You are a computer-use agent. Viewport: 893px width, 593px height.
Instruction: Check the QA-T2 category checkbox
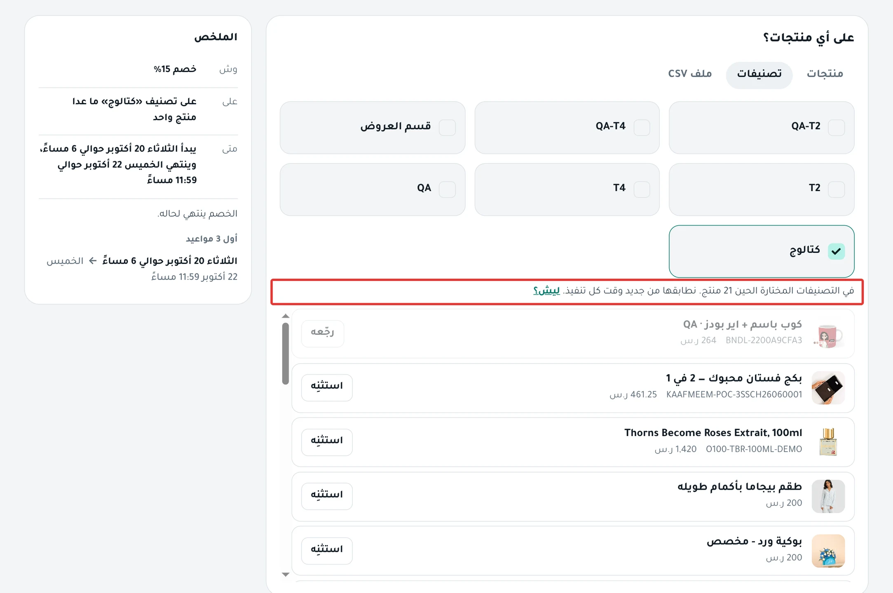pyautogui.click(x=836, y=127)
